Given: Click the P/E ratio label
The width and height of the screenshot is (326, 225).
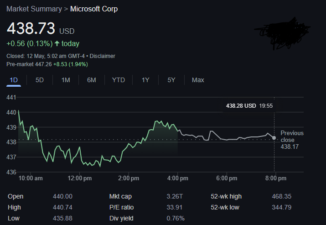Looking at the screenshot, I should (x=122, y=208).
